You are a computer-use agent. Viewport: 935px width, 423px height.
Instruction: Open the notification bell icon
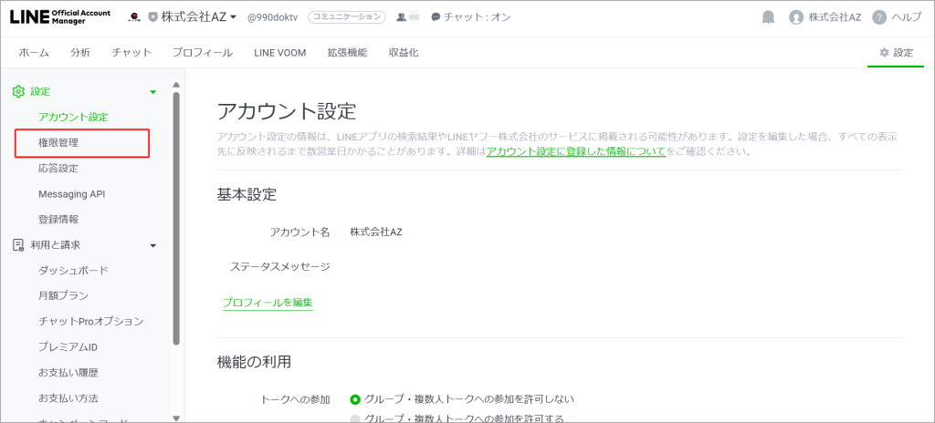[768, 17]
